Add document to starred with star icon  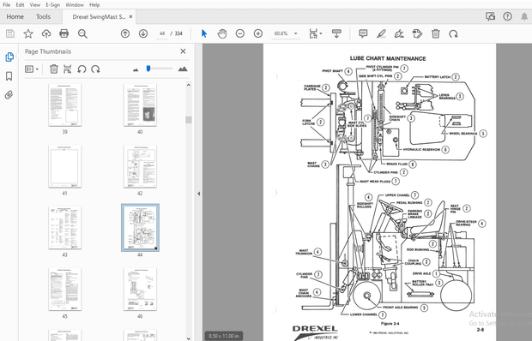28,33
